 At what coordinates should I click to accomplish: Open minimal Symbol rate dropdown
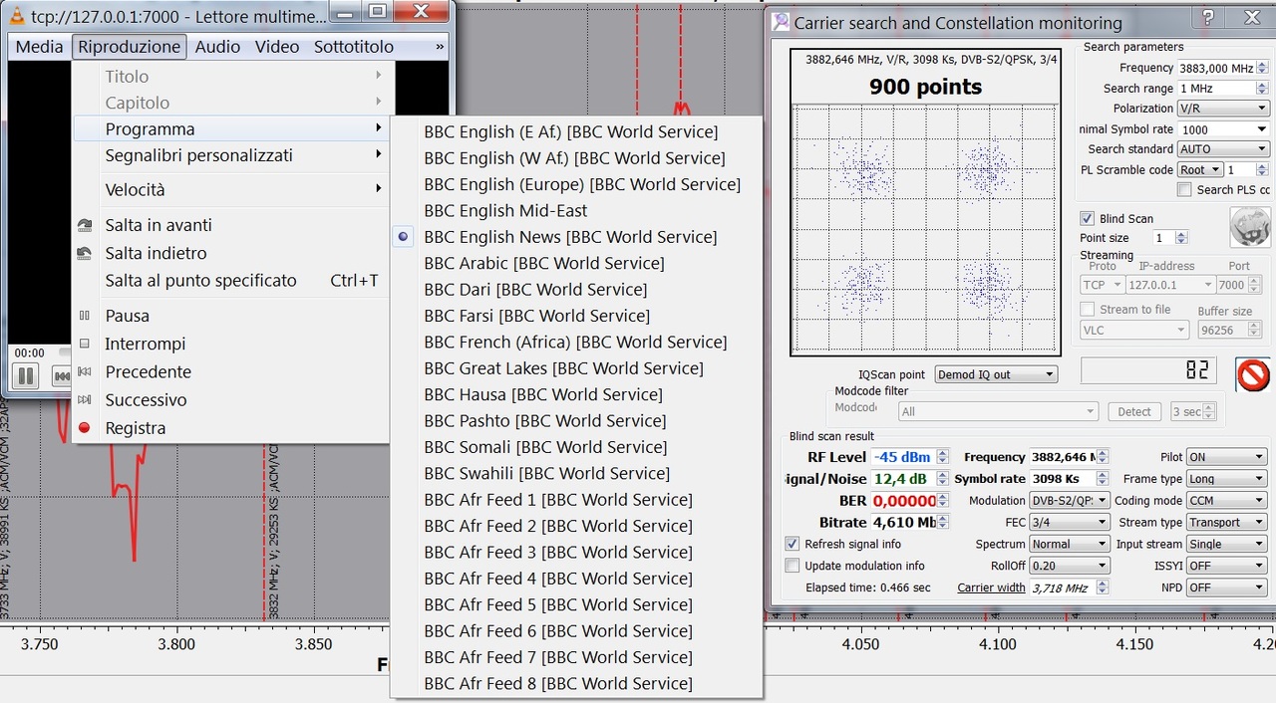pyautogui.click(x=1223, y=129)
